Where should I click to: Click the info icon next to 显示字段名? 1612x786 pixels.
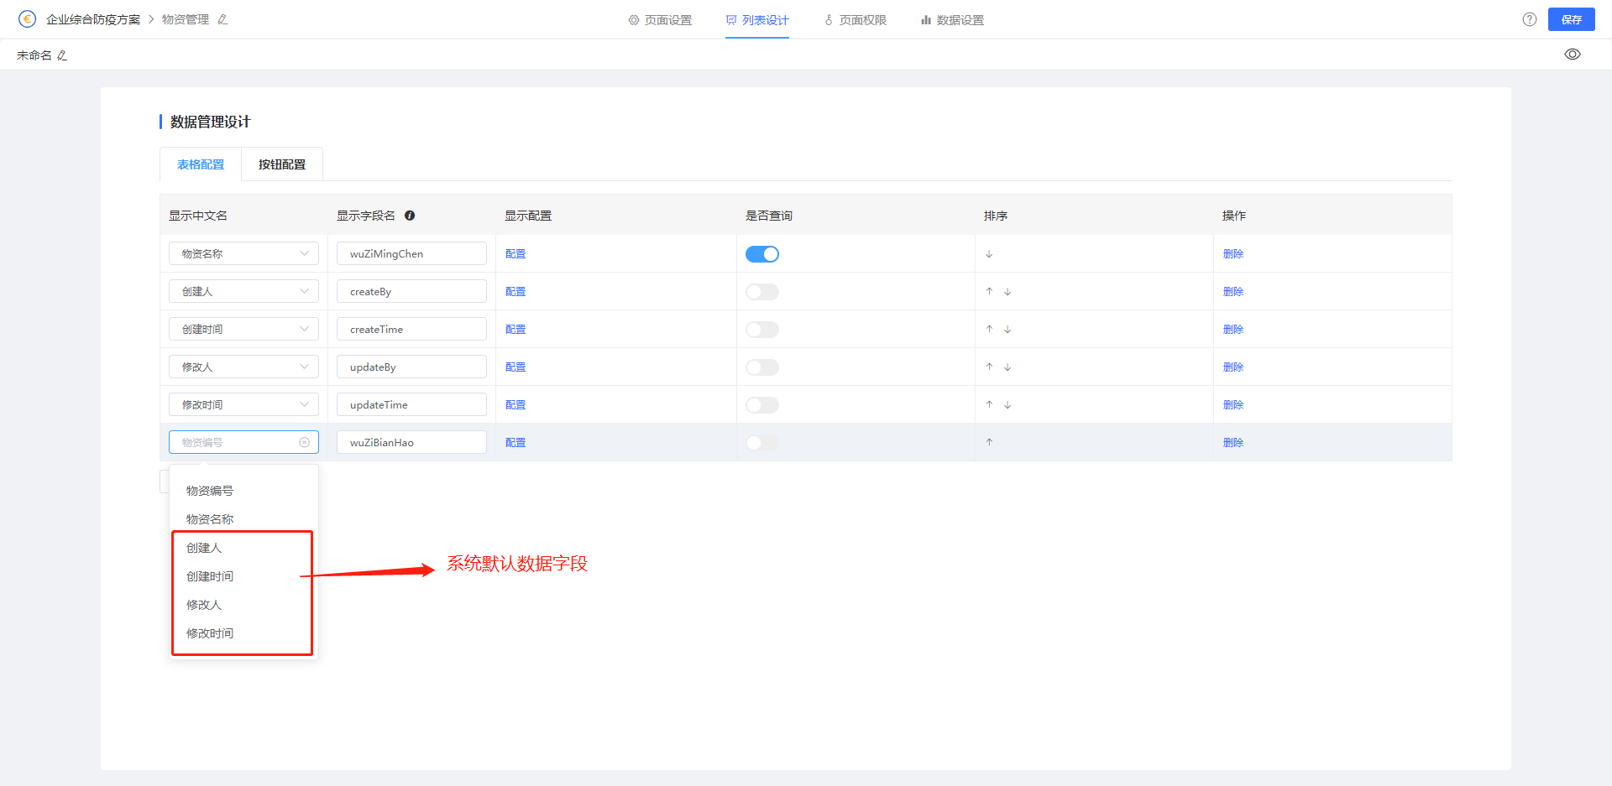410,216
